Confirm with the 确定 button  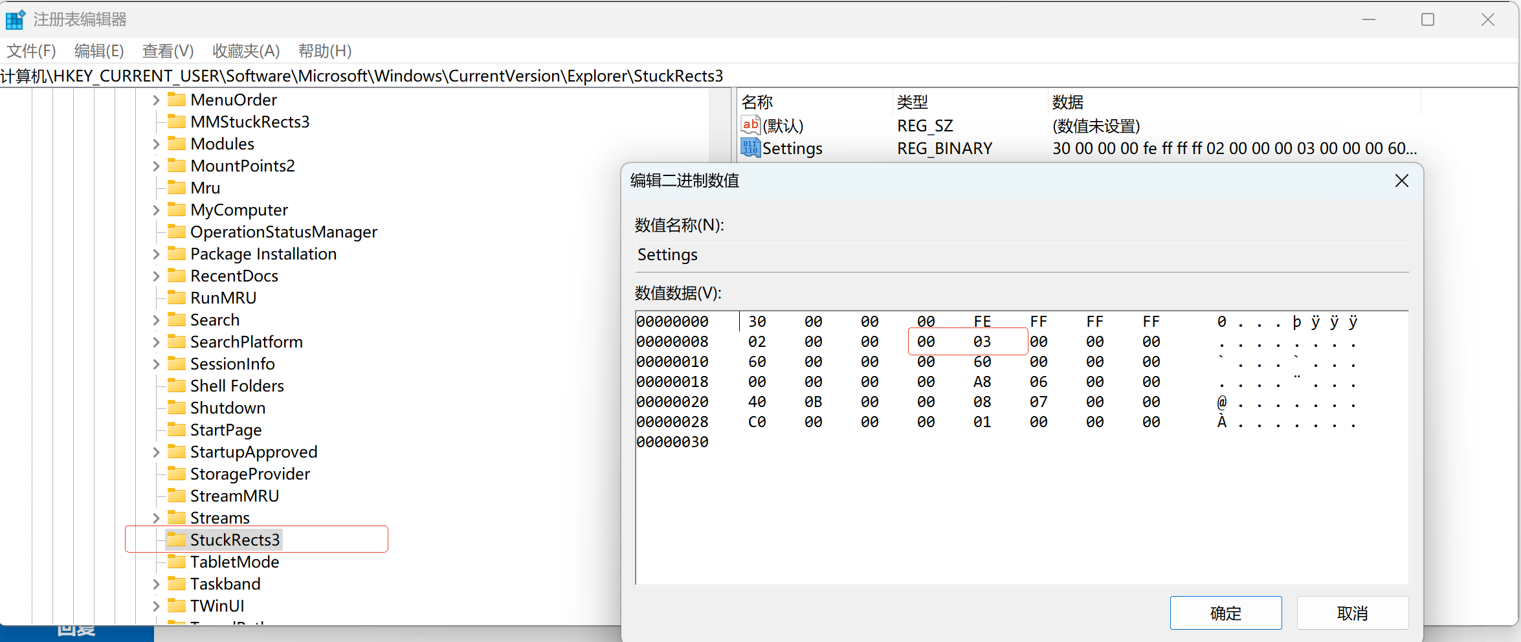point(1226,613)
